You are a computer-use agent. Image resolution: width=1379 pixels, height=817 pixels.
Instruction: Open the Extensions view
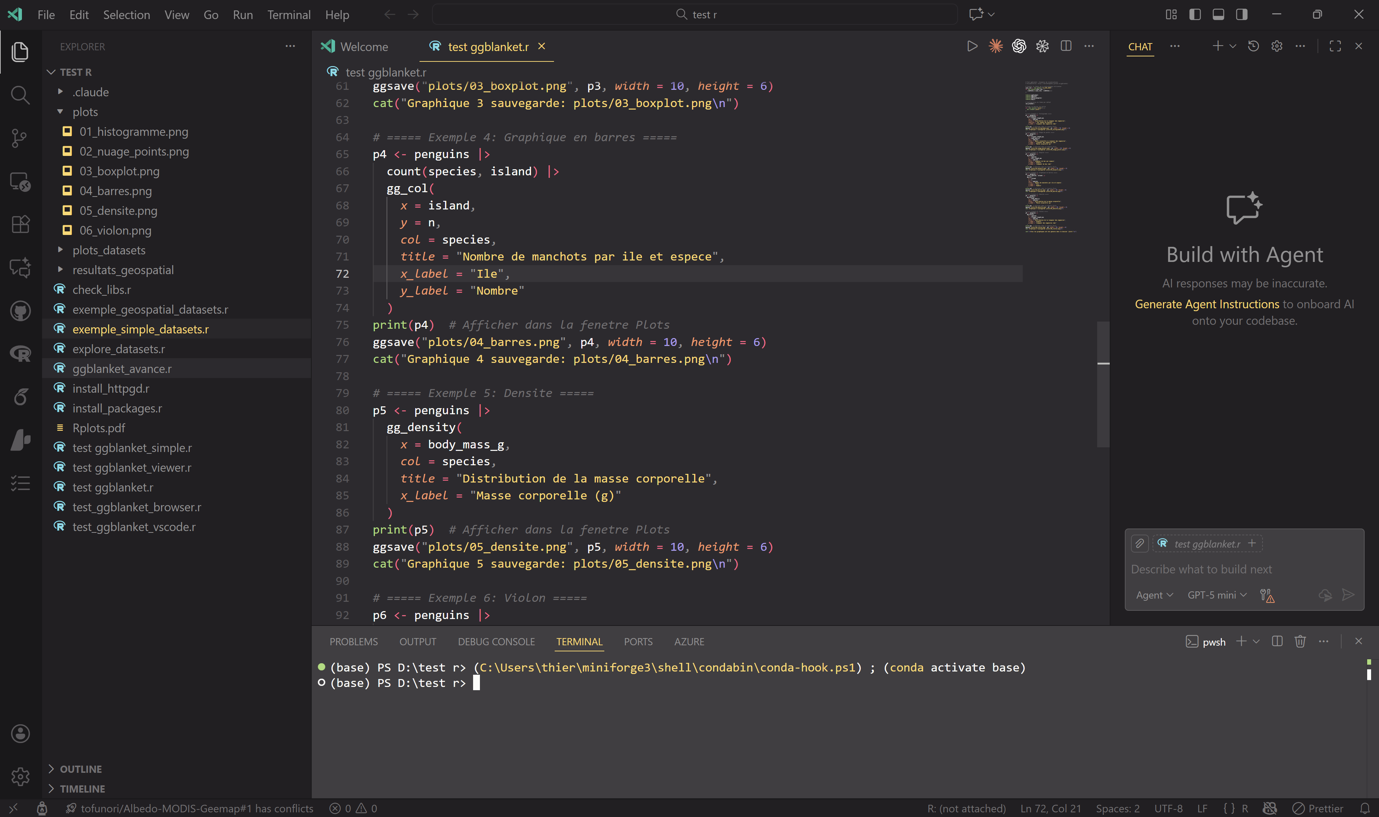tap(20, 223)
